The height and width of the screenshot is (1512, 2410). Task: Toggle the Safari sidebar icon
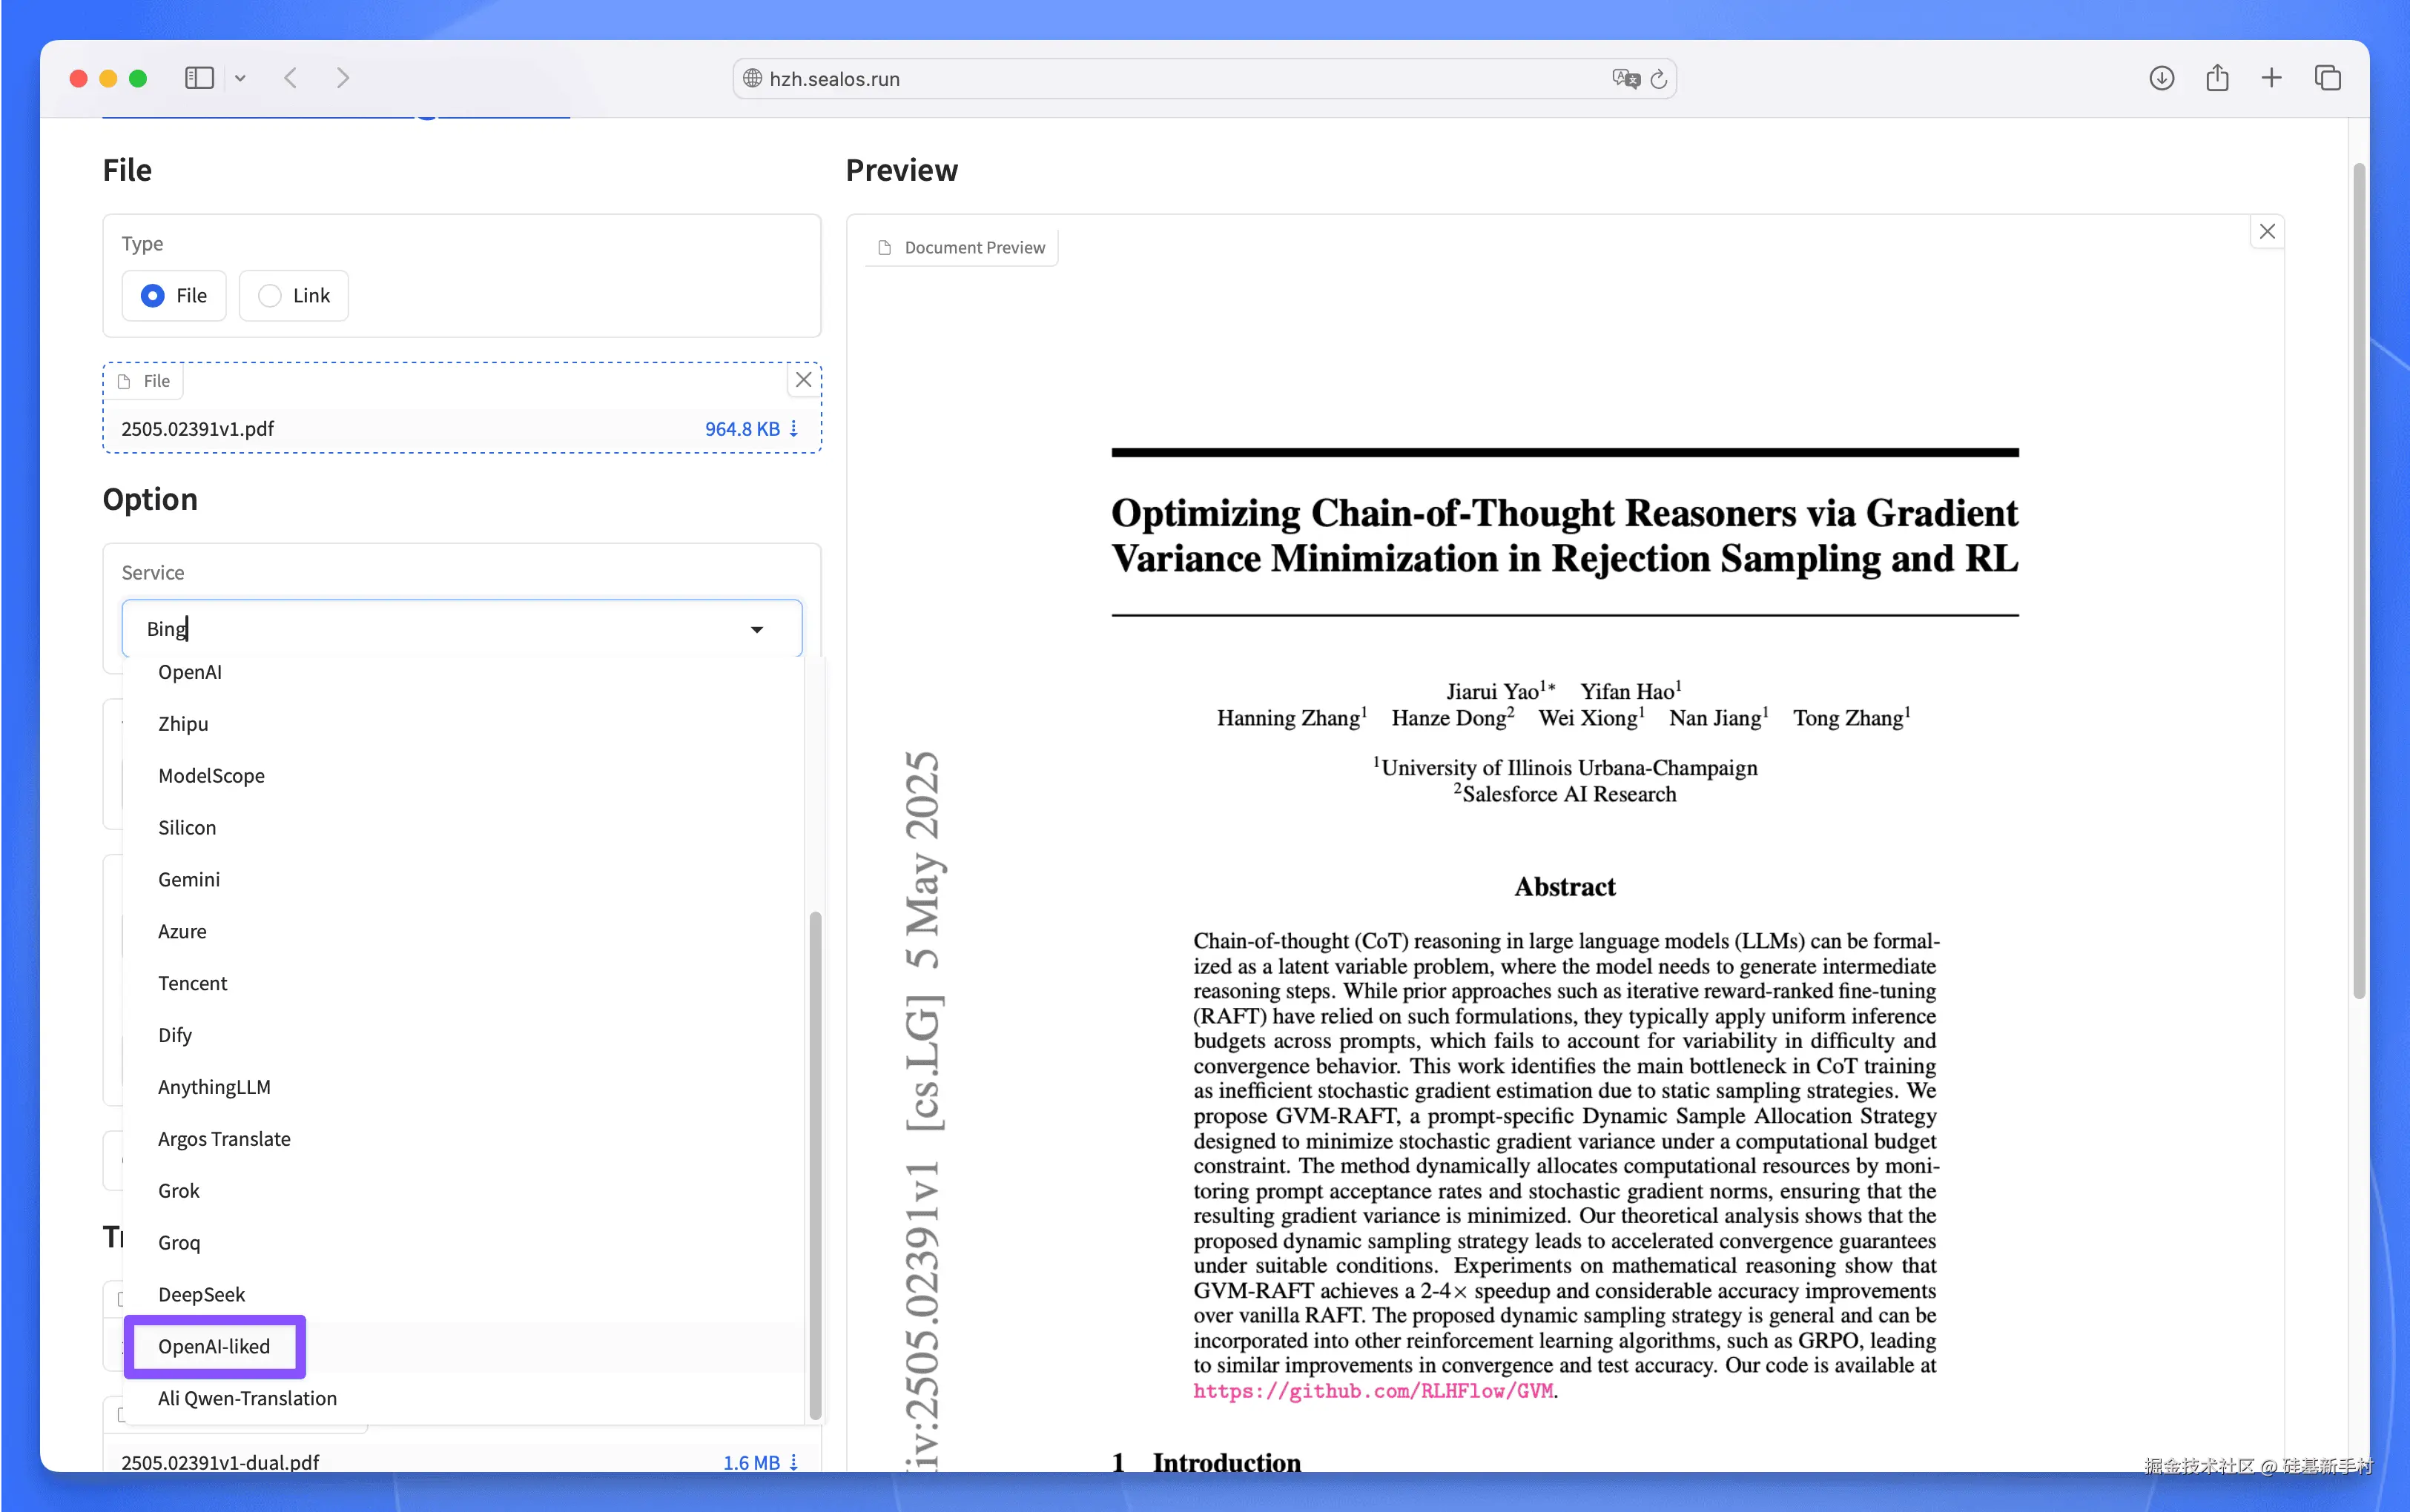tap(199, 78)
